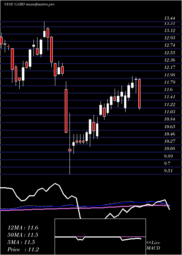
Task: Click the 11.98 price axis label
Action: tap(170, 75)
